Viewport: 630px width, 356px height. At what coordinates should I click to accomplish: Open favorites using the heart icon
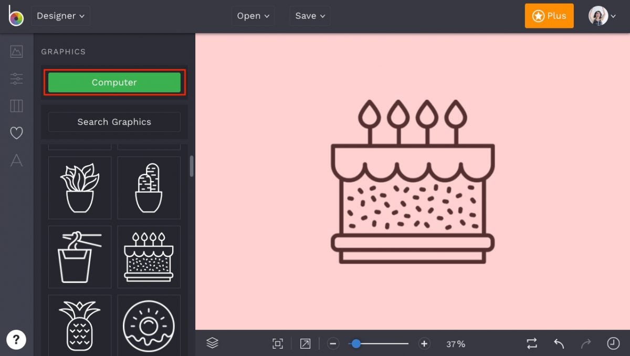click(x=16, y=133)
